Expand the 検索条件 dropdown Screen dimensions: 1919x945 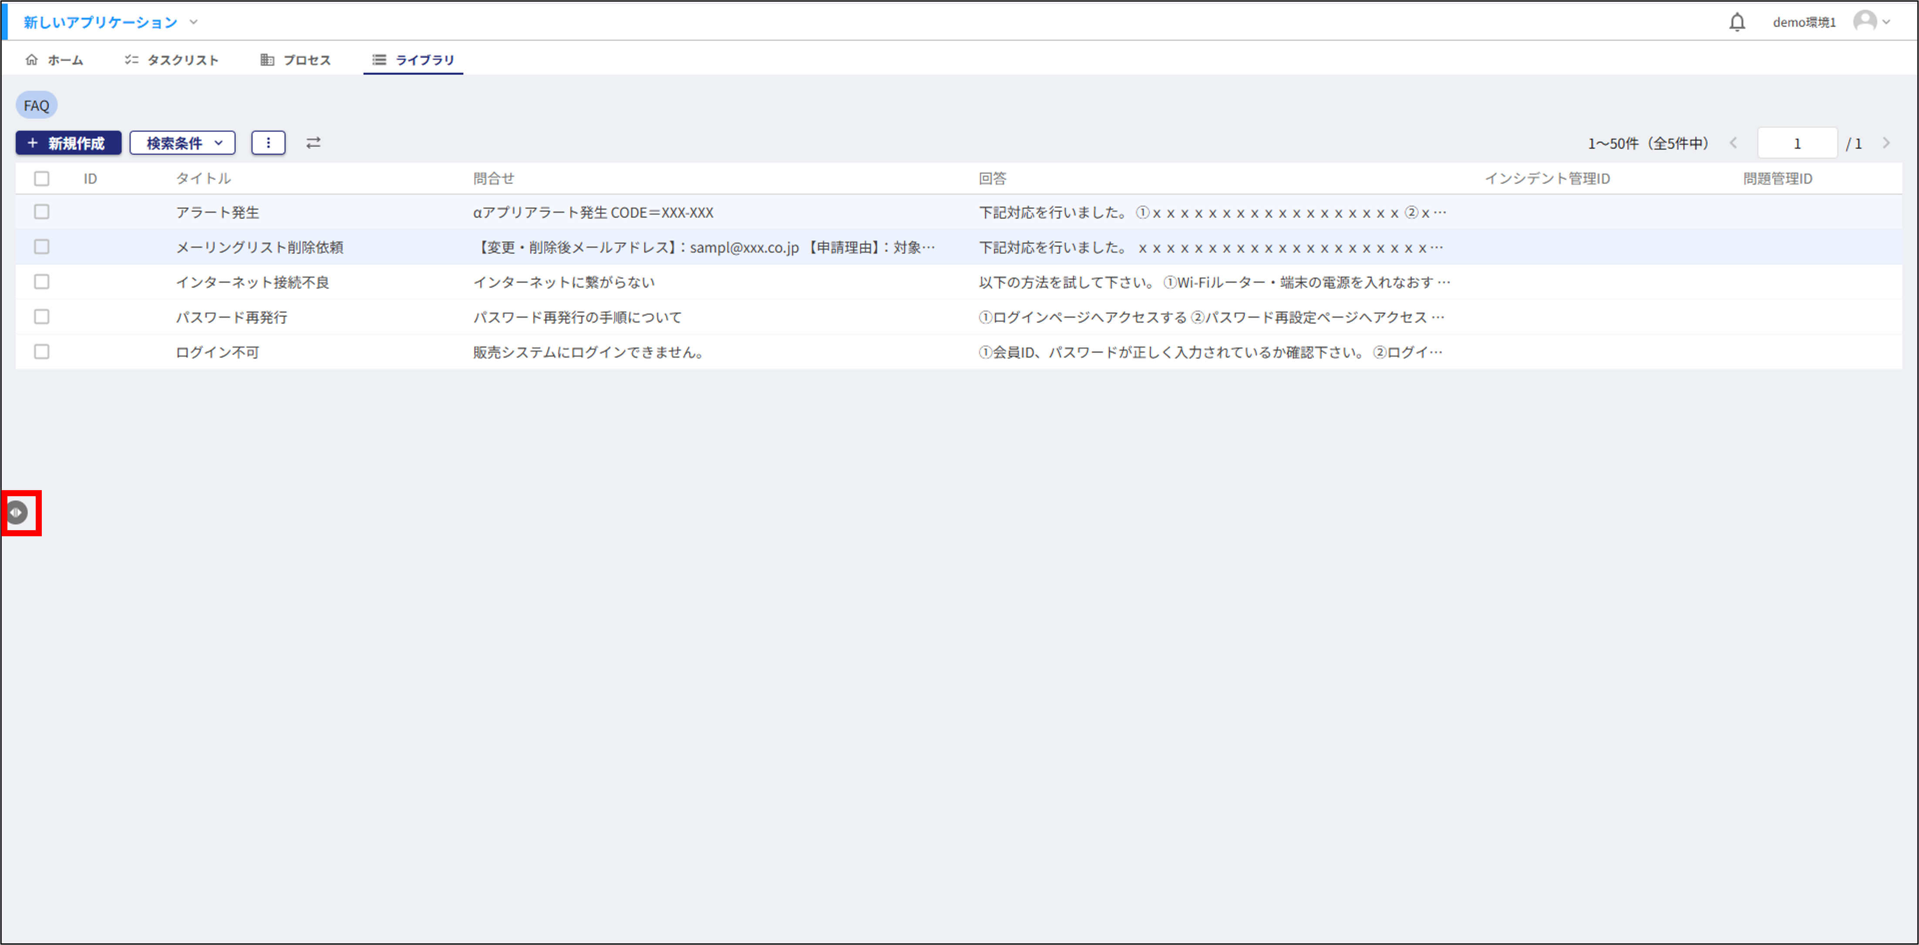click(x=182, y=142)
